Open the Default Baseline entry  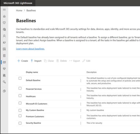pos(33,80)
